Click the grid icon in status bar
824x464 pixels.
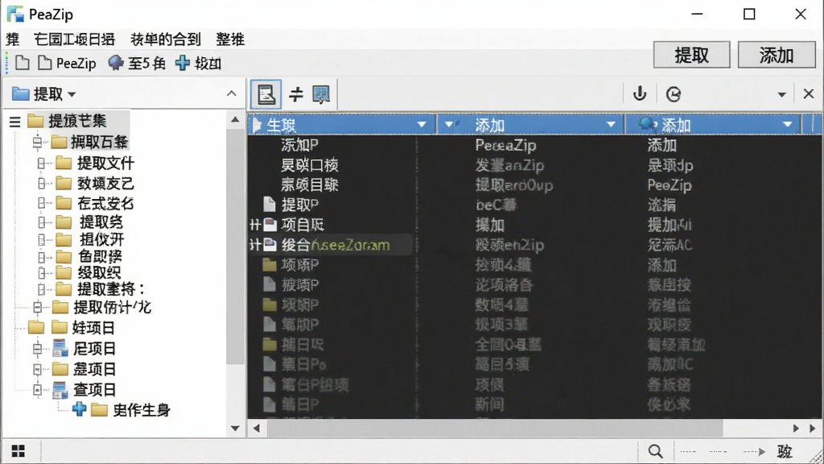click(x=19, y=451)
